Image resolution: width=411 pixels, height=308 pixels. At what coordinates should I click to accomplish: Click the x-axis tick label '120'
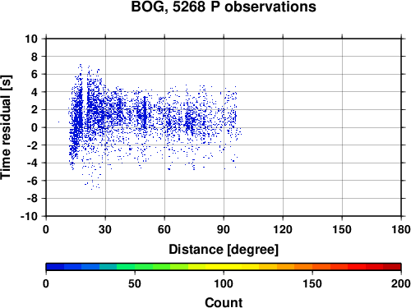coord(283,229)
